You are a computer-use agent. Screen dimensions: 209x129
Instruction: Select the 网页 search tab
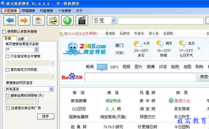(102, 67)
